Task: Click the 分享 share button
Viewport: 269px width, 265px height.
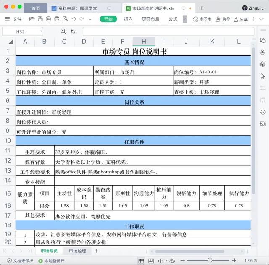Action: pyautogui.click(x=240, y=19)
